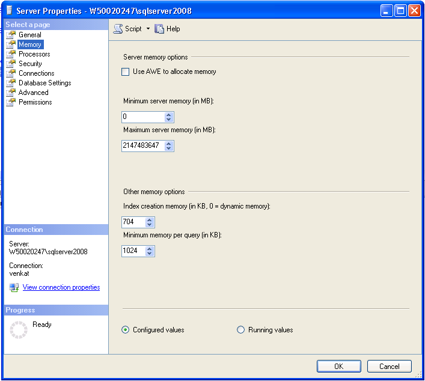Click the Script scroll icon in toolbar
Viewport: 425px width, 381px height.
(118, 29)
